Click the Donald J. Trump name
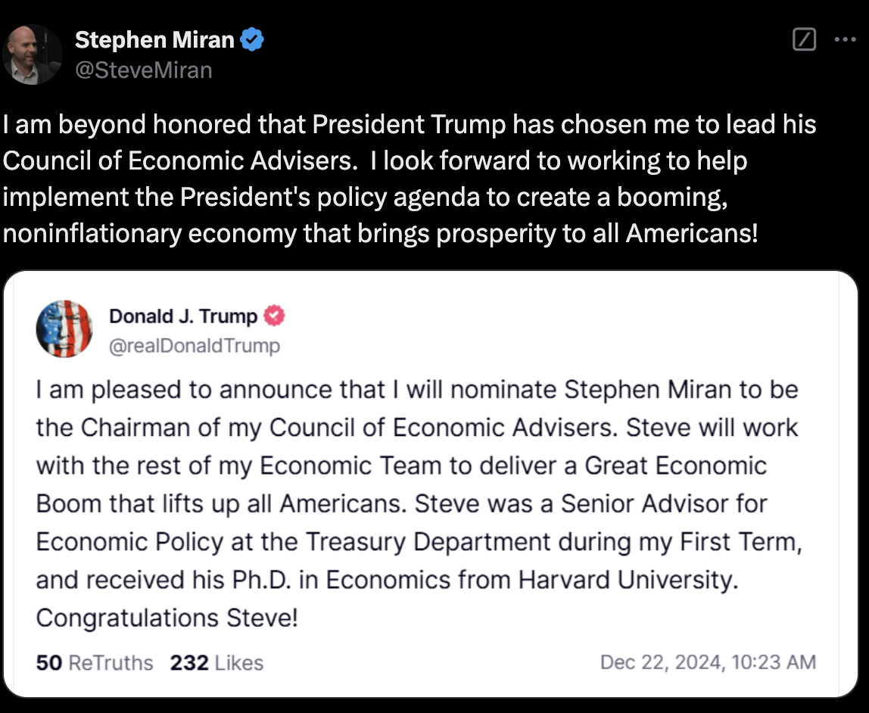 (x=183, y=316)
